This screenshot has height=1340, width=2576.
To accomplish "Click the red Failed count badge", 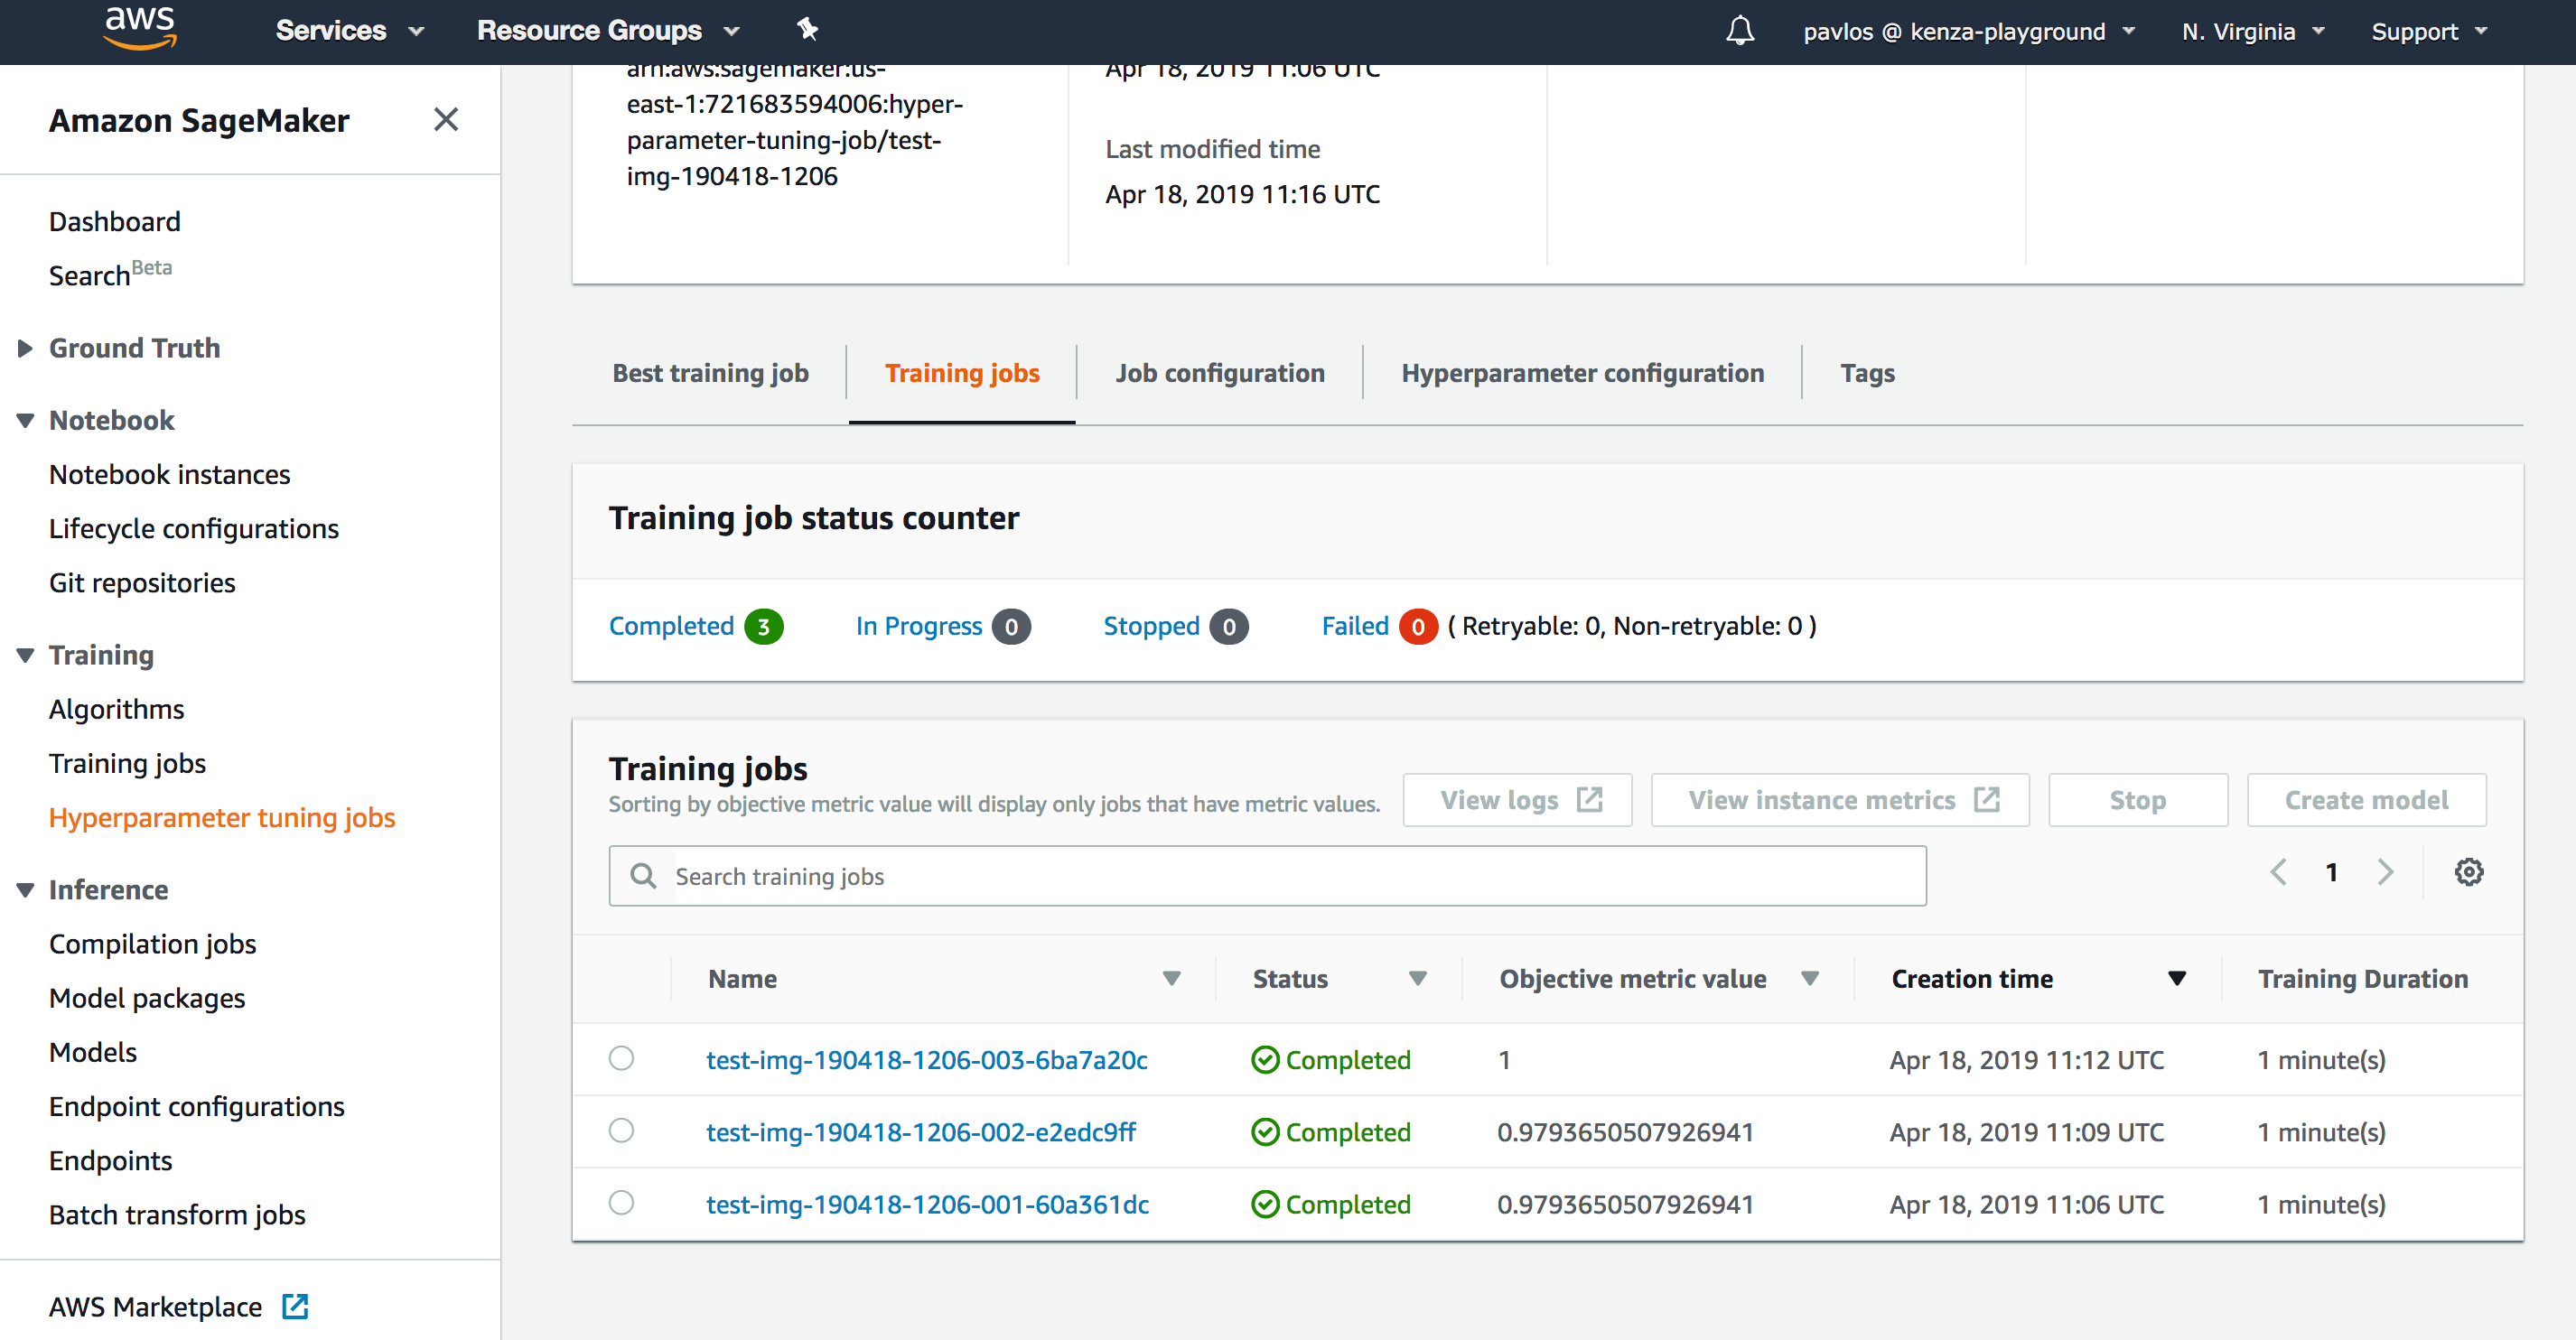I will 1418,627.
